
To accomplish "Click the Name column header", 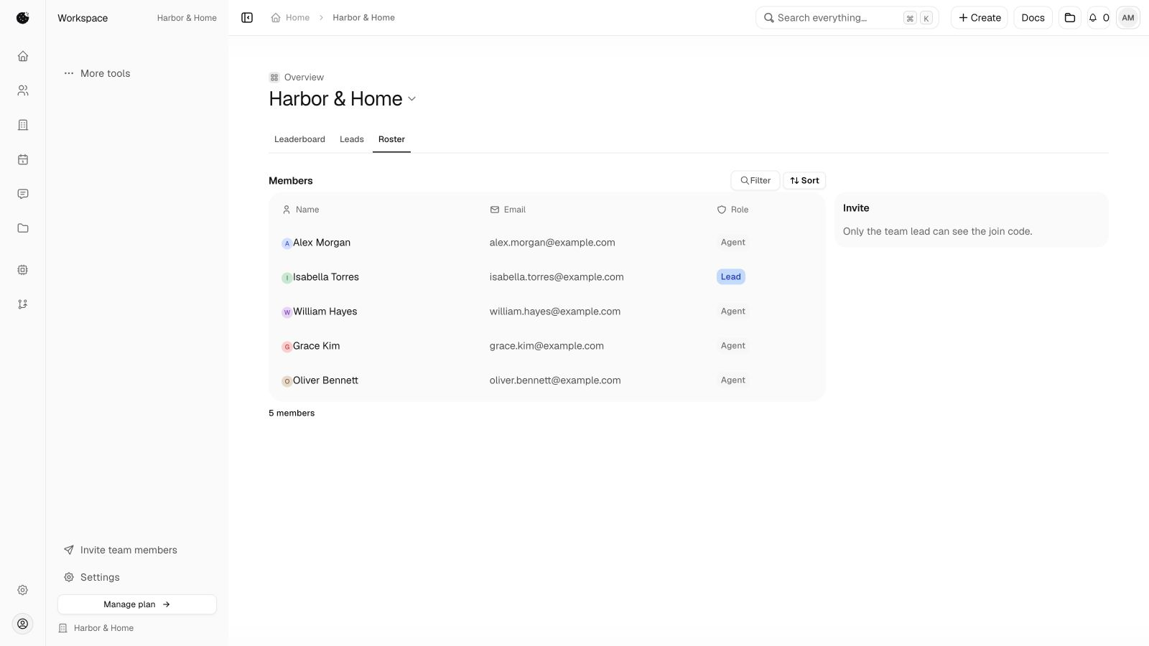I will [301, 210].
